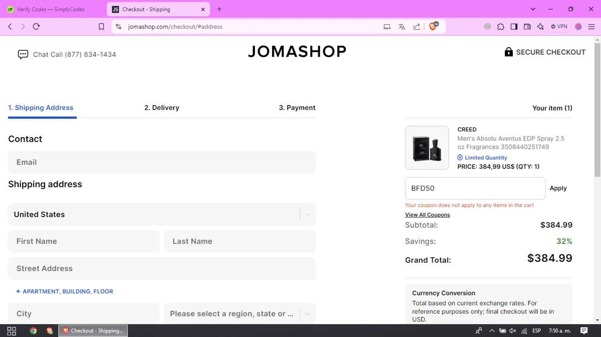Switch to Verify Codes — SimplyCodes tab

point(51,9)
